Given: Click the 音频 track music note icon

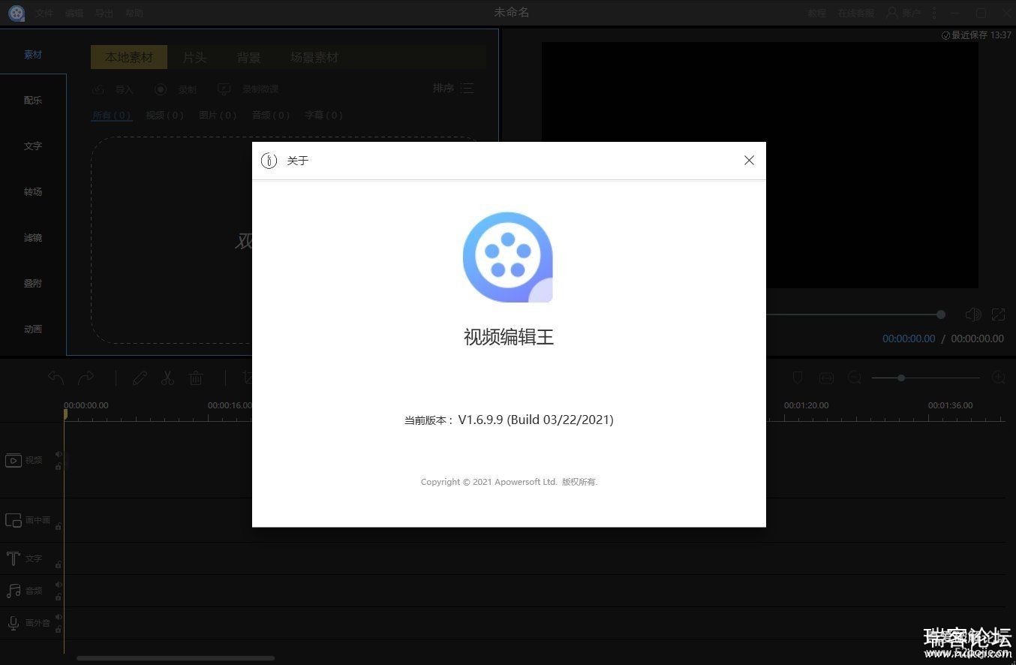Looking at the screenshot, I should (14, 591).
